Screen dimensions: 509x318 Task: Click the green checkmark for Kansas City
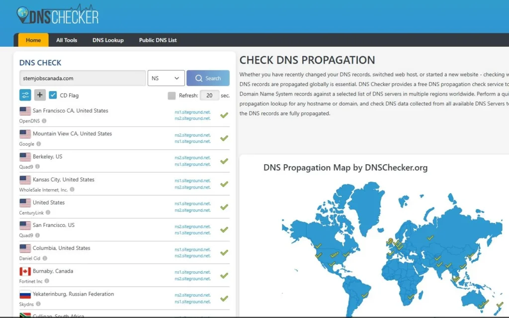(x=224, y=184)
